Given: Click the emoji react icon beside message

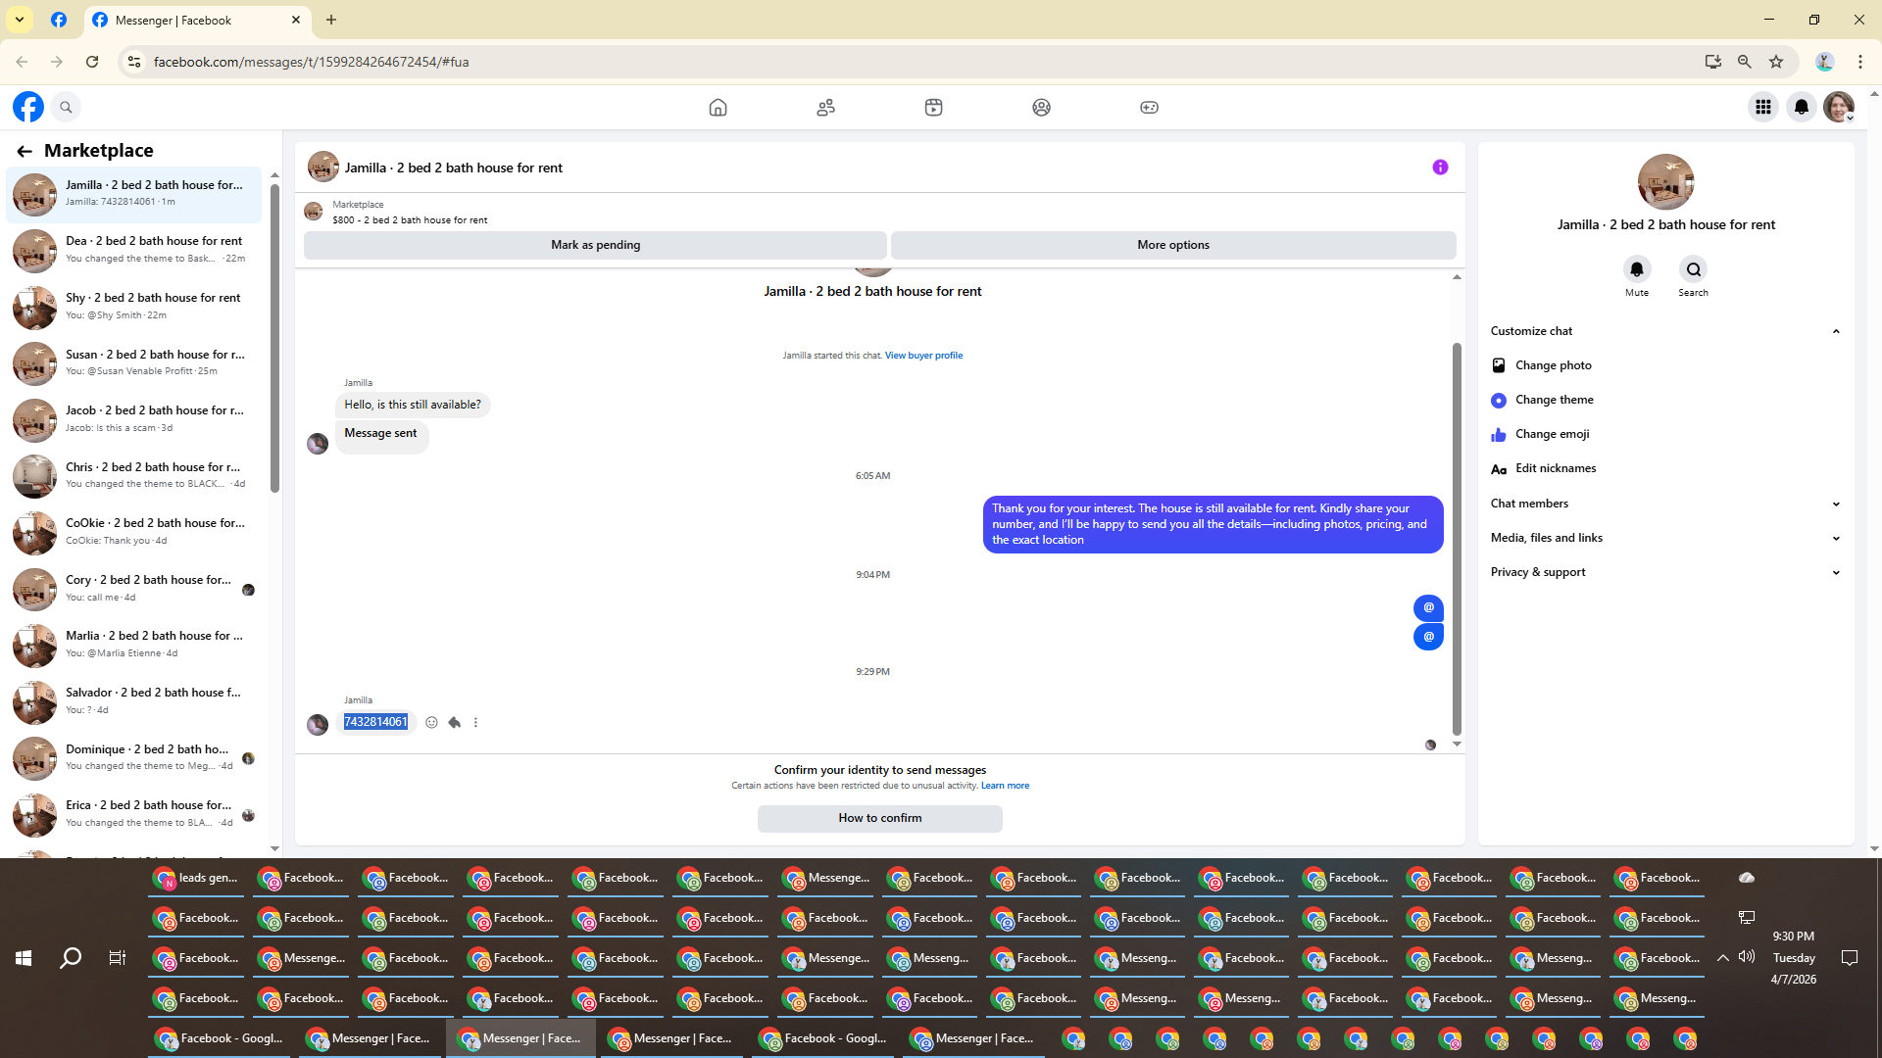Looking at the screenshot, I should click(x=431, y=723).
